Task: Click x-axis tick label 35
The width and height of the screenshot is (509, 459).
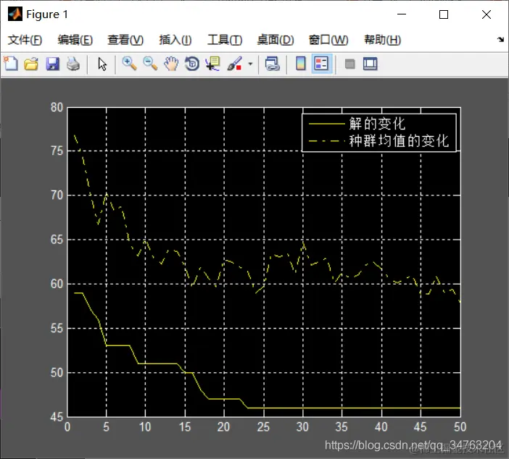Action: coord(342,427)
